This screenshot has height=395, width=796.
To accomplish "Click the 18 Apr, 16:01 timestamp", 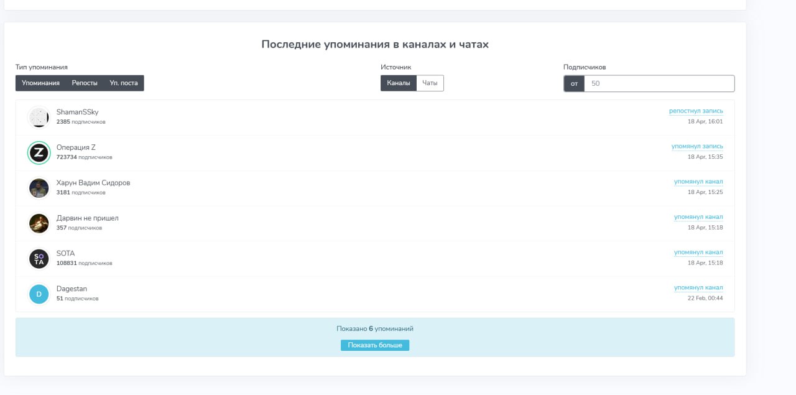I will [705, 122].
